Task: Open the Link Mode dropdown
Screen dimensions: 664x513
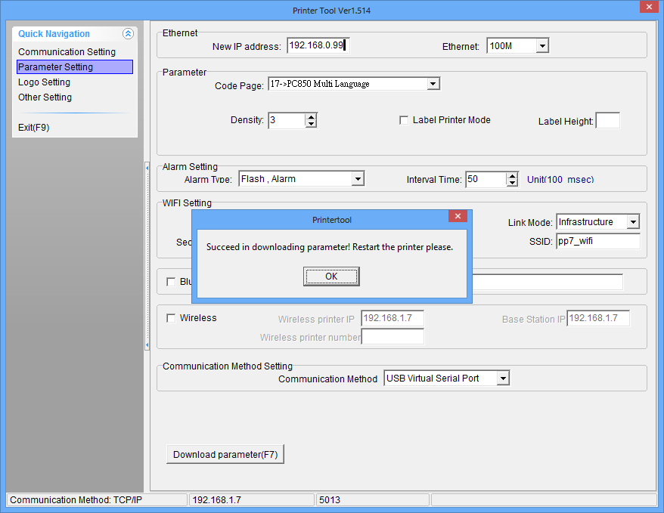Action: pos(633,222)
